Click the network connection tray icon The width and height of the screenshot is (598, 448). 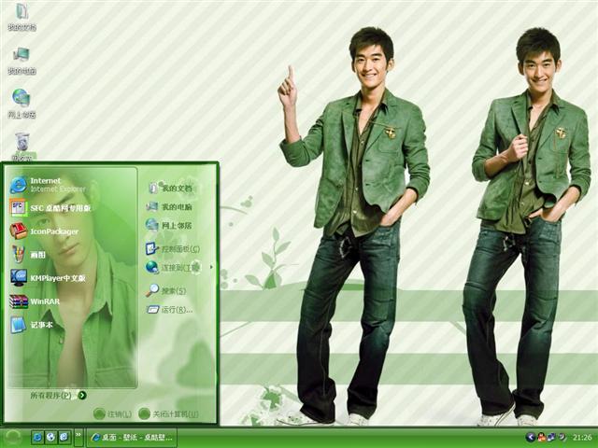(551, 438)
